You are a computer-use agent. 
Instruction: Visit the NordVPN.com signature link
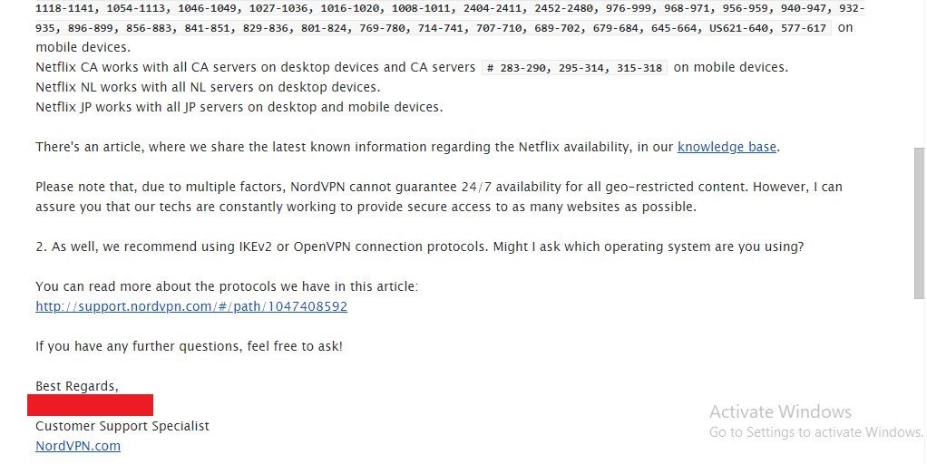coord(78,446)
